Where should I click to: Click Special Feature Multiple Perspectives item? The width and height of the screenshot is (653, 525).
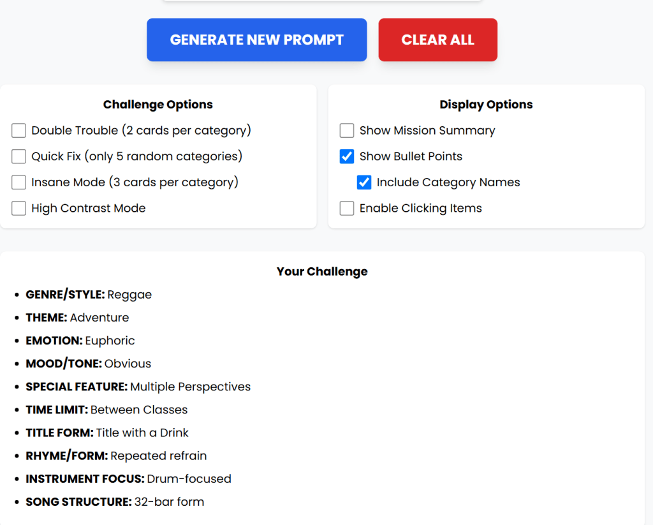(138, 387)
